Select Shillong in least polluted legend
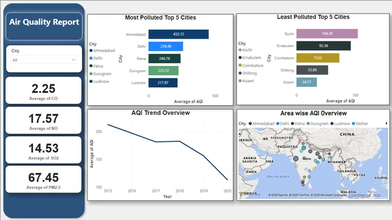392x220 pixels. (247, 73)
